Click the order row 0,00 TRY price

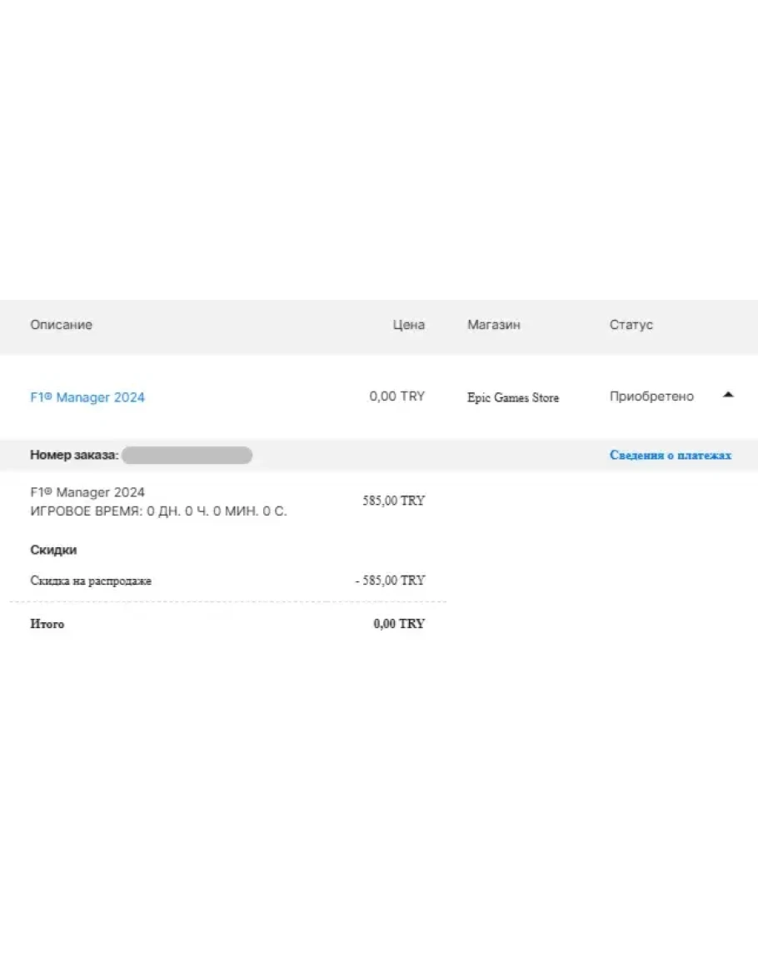[396, 396]
